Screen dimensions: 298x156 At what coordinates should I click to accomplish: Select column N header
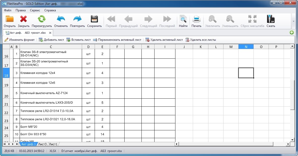pos(246,47)
